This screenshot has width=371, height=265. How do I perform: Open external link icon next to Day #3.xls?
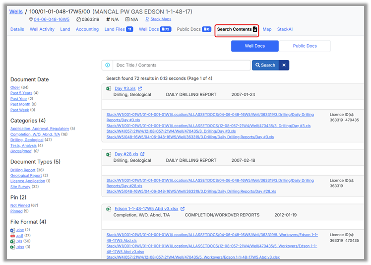(x=140, y=89)
